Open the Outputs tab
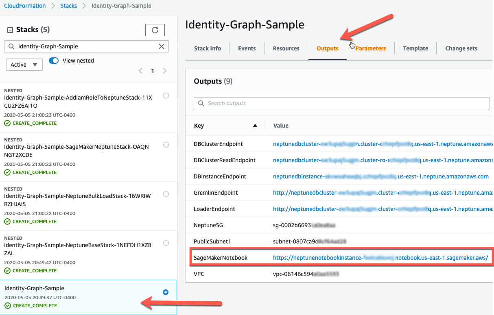This screenshot has width=494, height=315. [328, 48]
